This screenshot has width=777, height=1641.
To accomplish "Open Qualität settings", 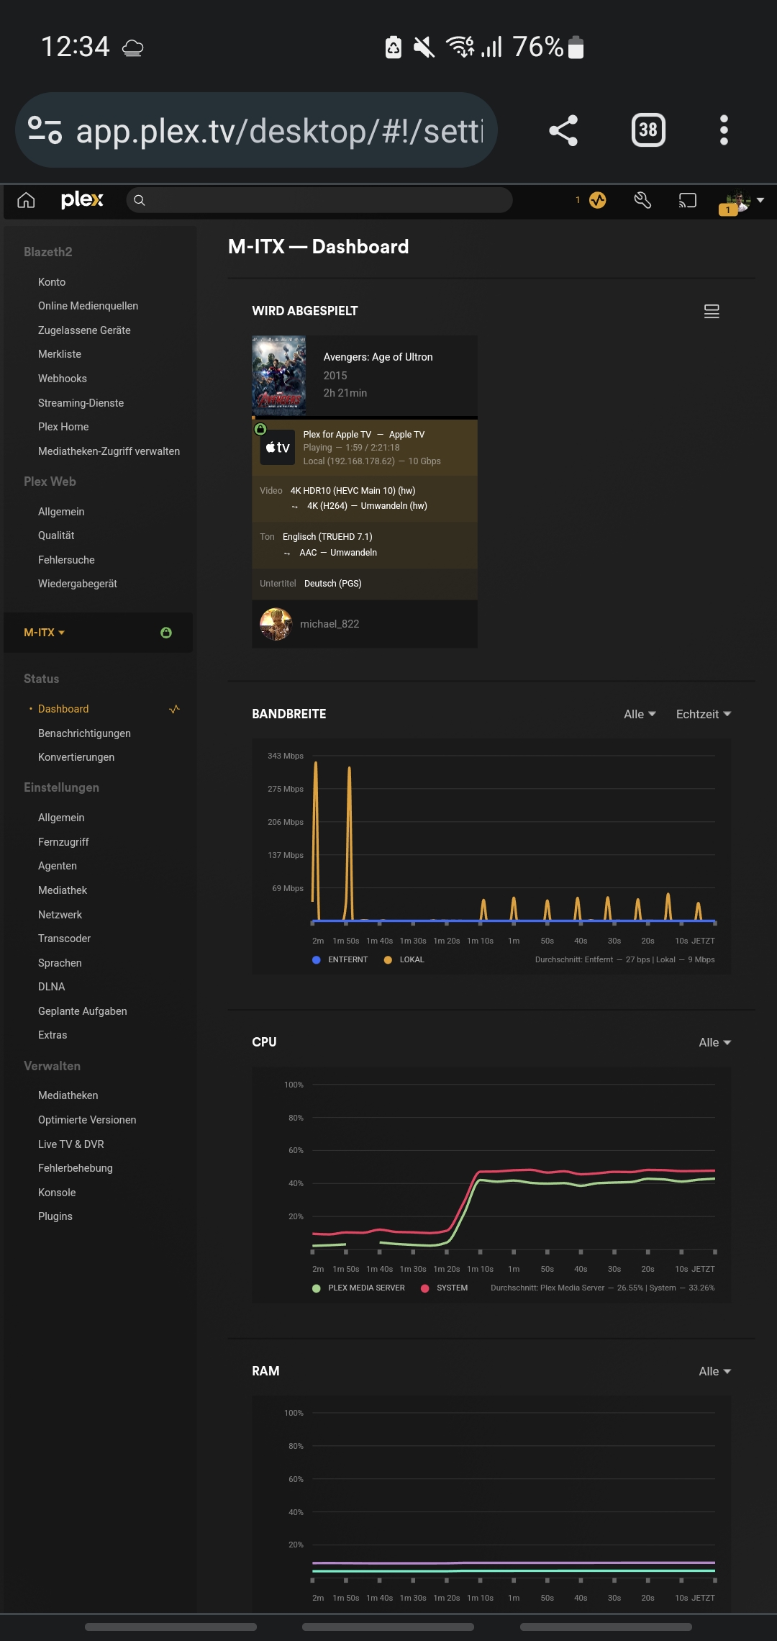I will tap(56, 535).
